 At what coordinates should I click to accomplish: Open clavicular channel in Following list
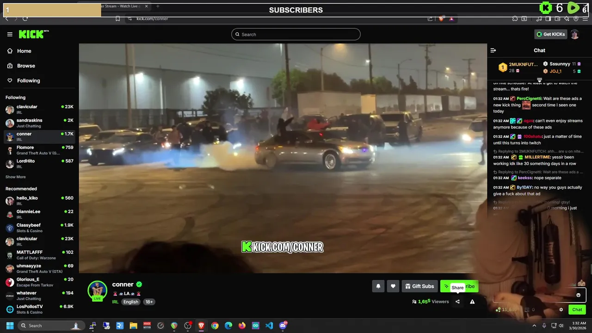[39, 109]
